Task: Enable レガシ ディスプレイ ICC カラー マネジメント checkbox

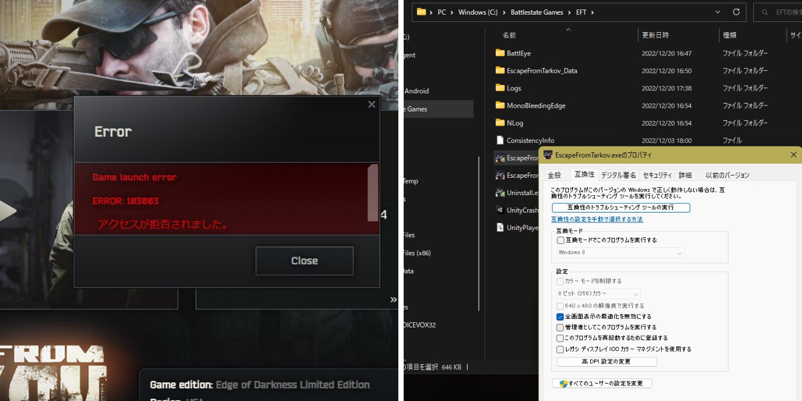Action: [x=560, y=349]
